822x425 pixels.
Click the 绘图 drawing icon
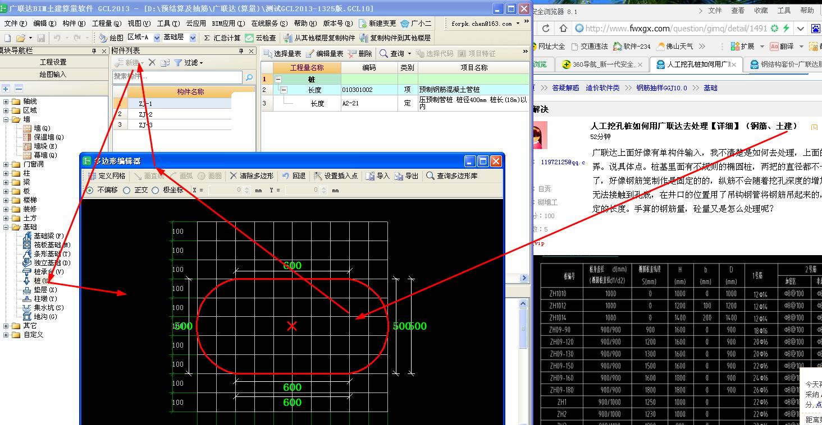(103, 38)
